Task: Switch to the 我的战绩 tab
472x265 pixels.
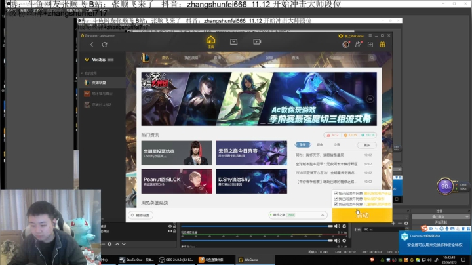Action: [x=191, y=58]
